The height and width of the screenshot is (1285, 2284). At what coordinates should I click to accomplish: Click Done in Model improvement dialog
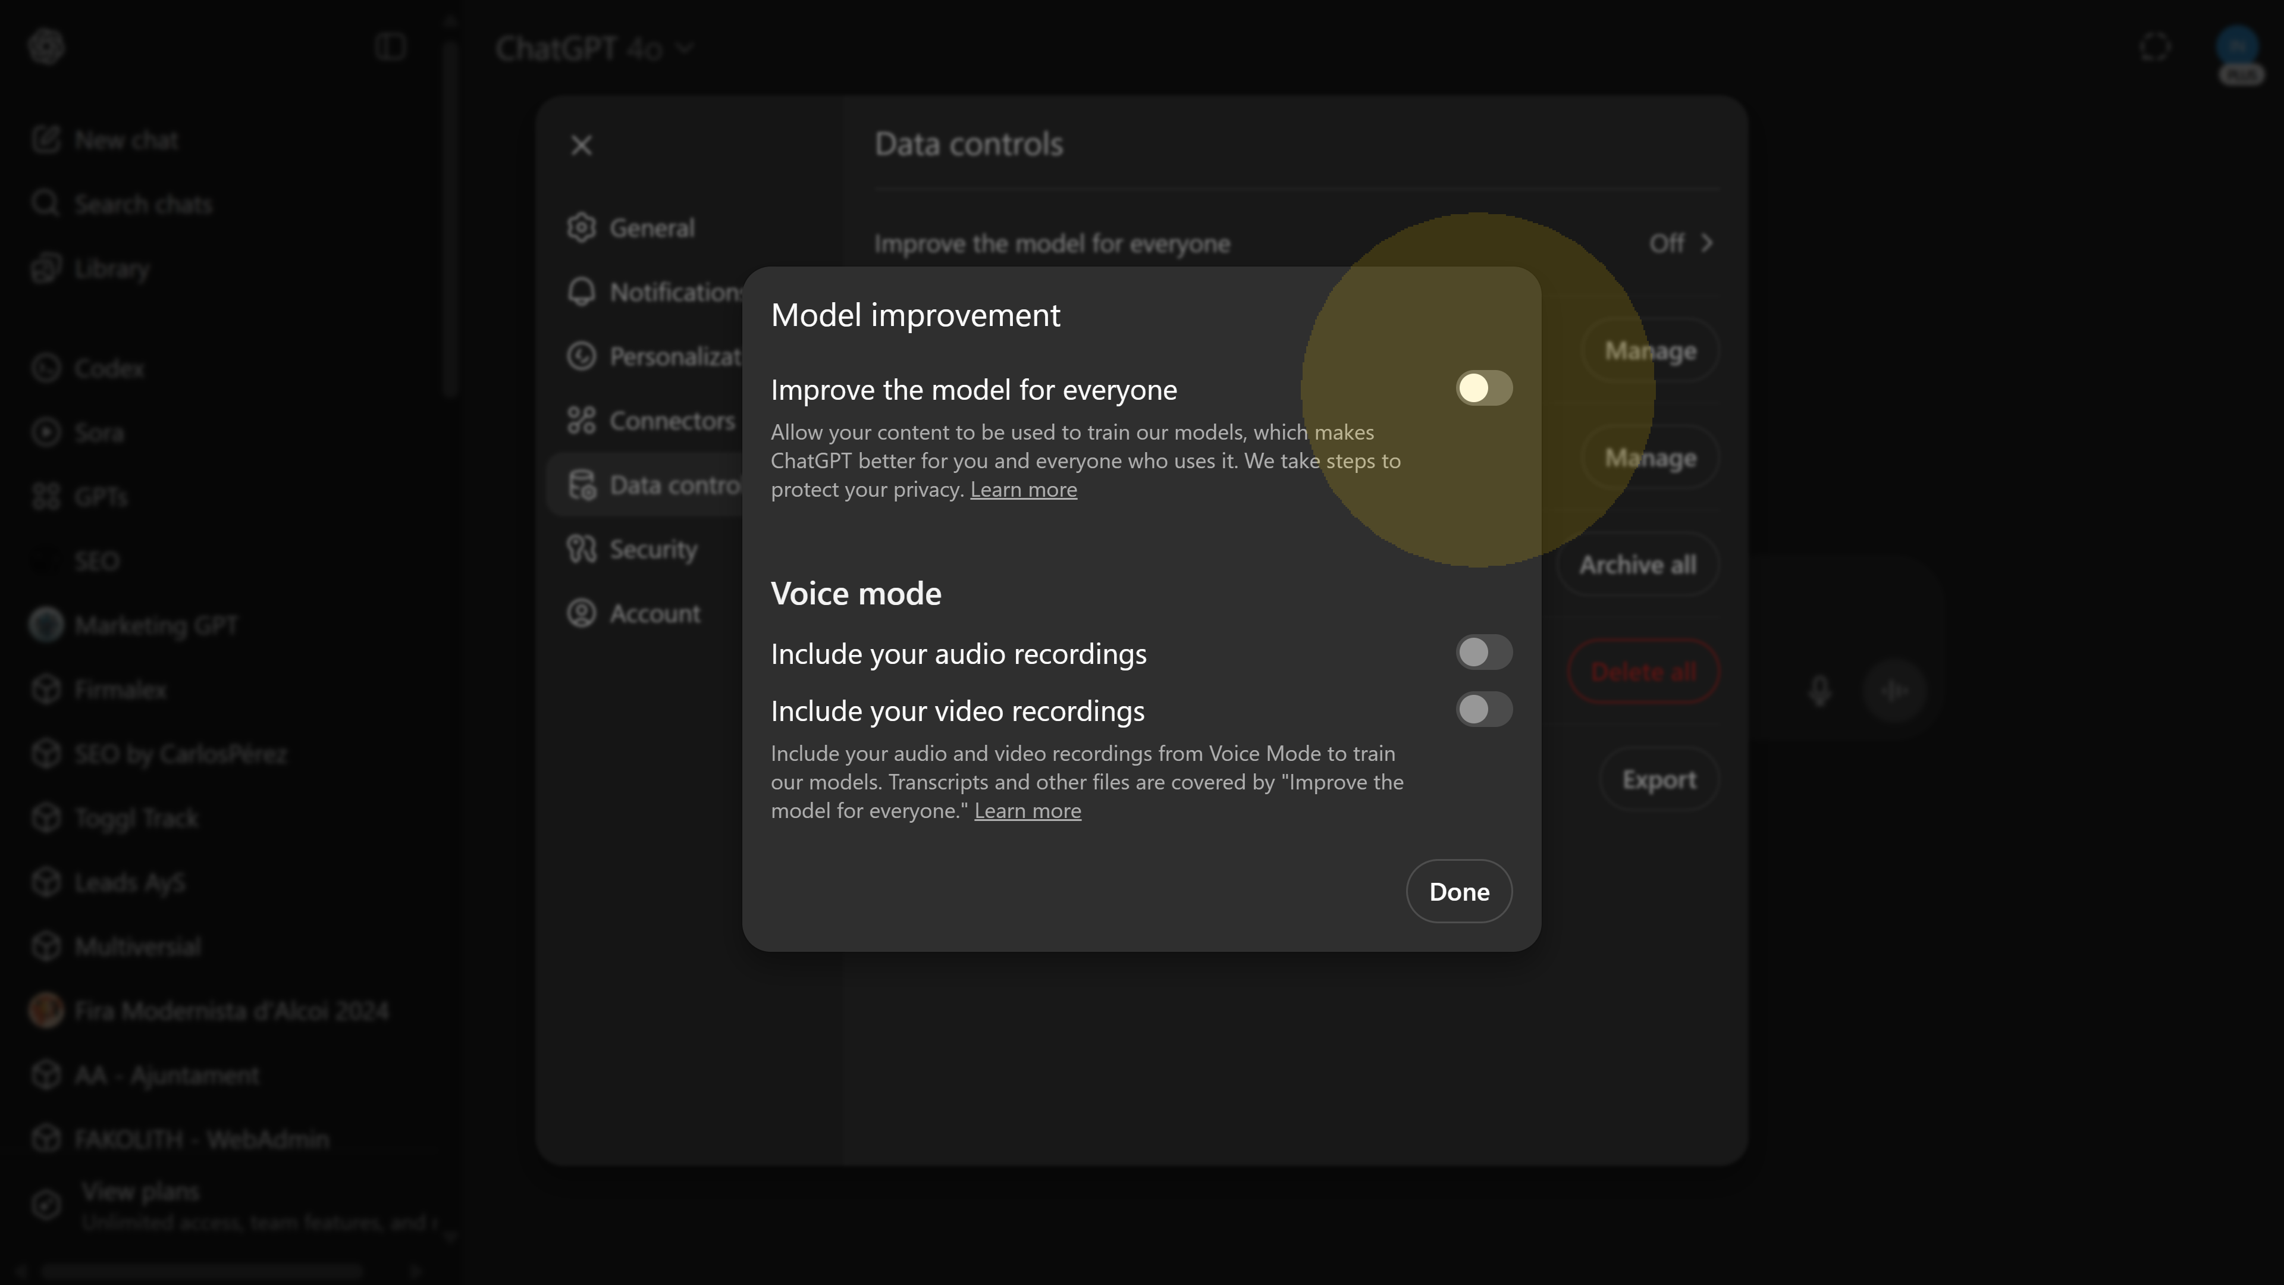[1458, 891]
